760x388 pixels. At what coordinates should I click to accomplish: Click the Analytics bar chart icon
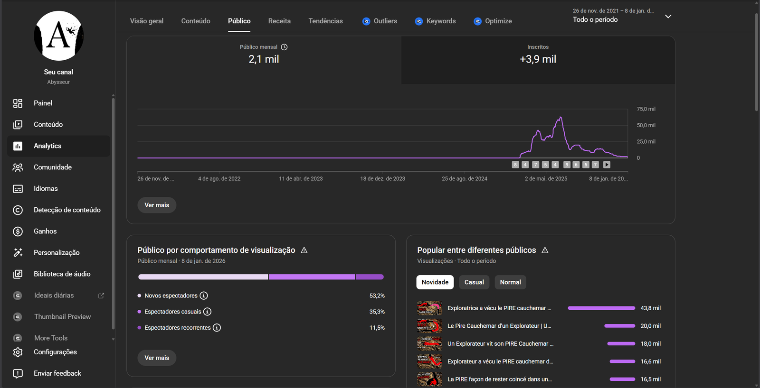18,146
